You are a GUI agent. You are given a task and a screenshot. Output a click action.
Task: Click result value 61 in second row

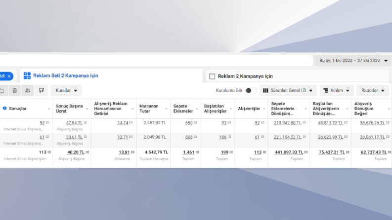pos(42,137)
